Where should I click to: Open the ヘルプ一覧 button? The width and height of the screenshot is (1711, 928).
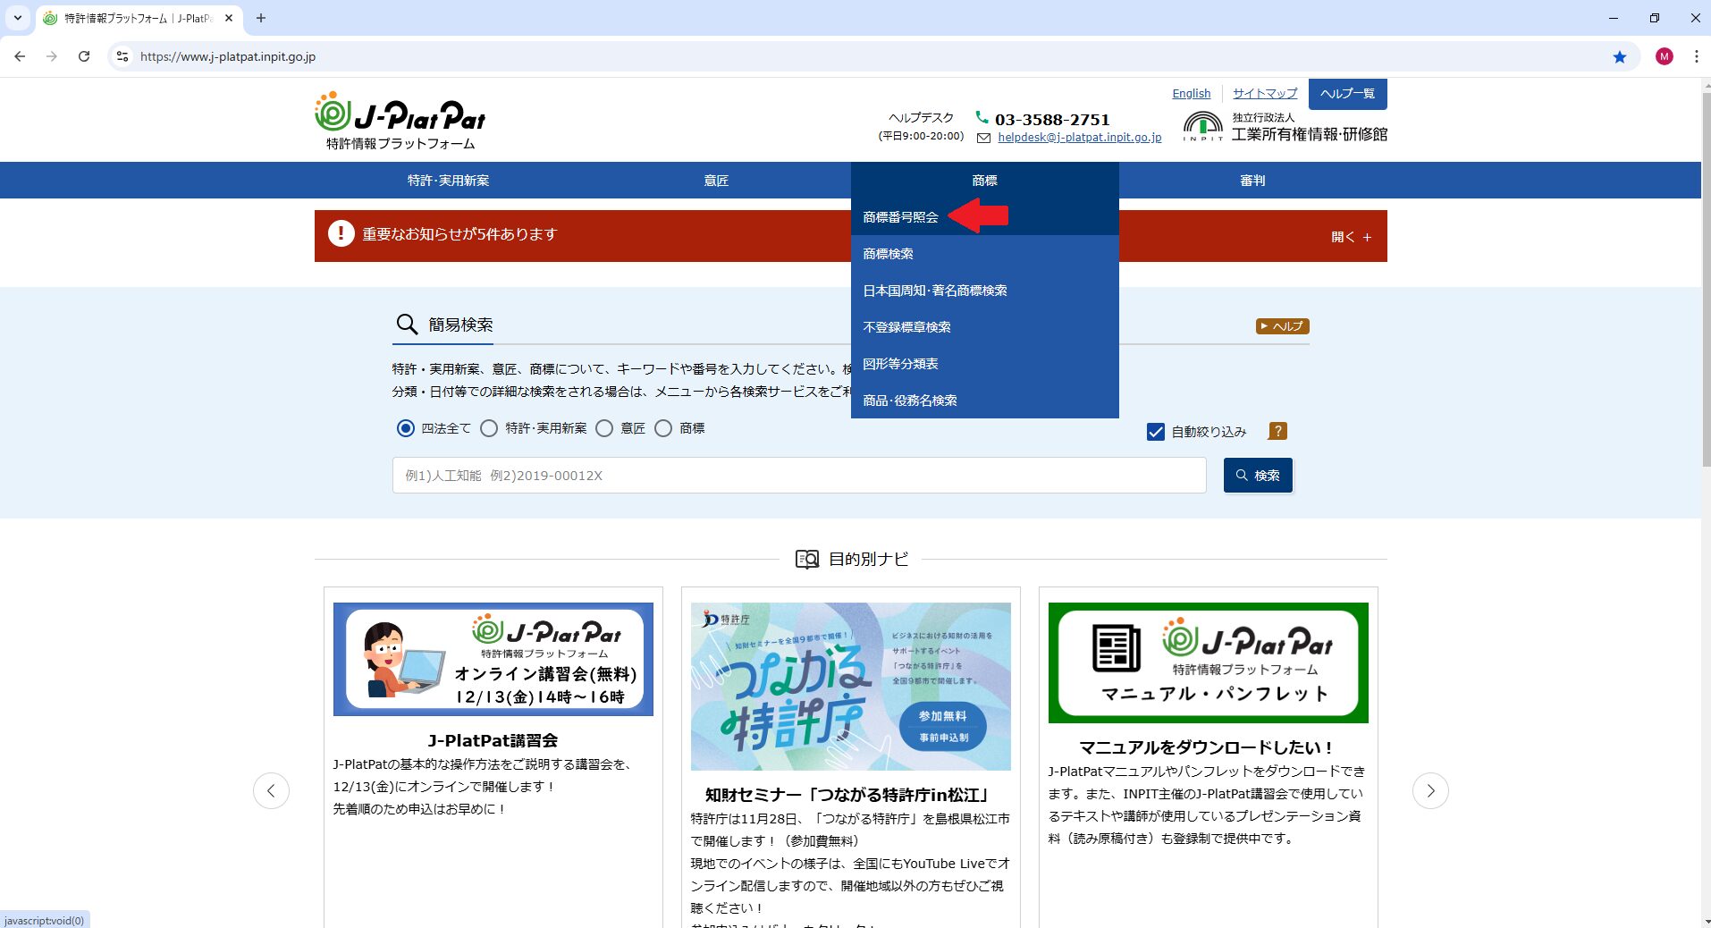tap(1347, 94)
